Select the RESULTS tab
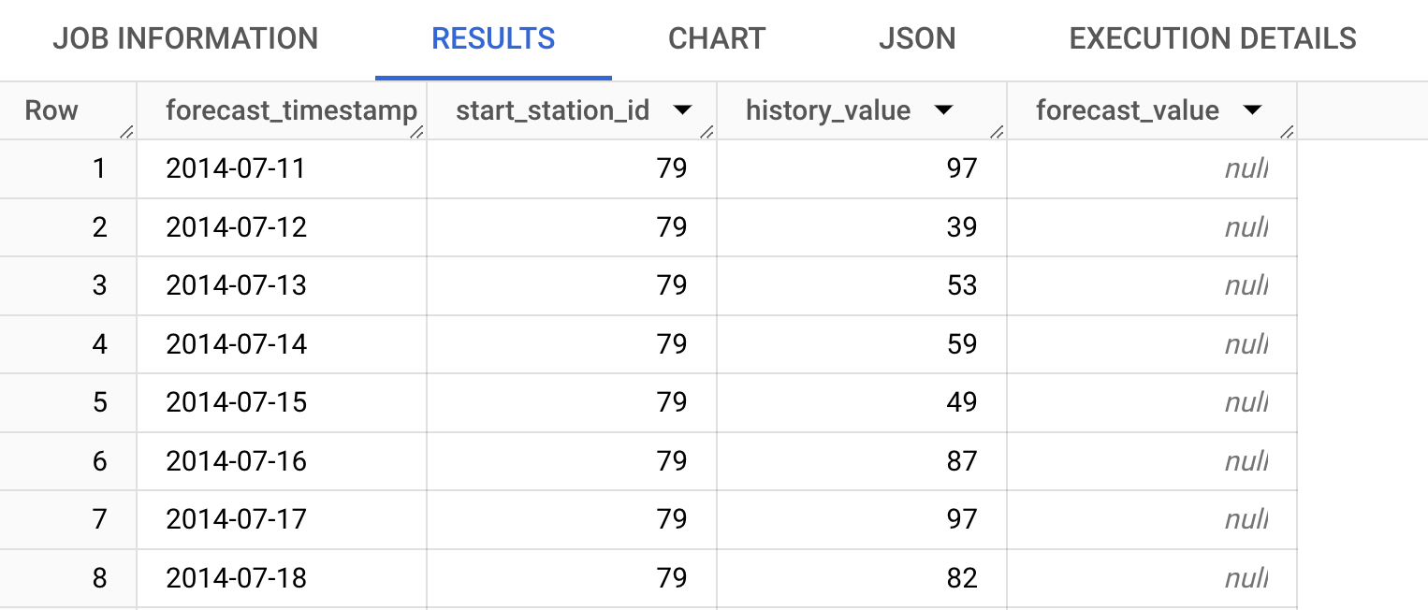The image size is (1428, 610). [x=493, y=39]
